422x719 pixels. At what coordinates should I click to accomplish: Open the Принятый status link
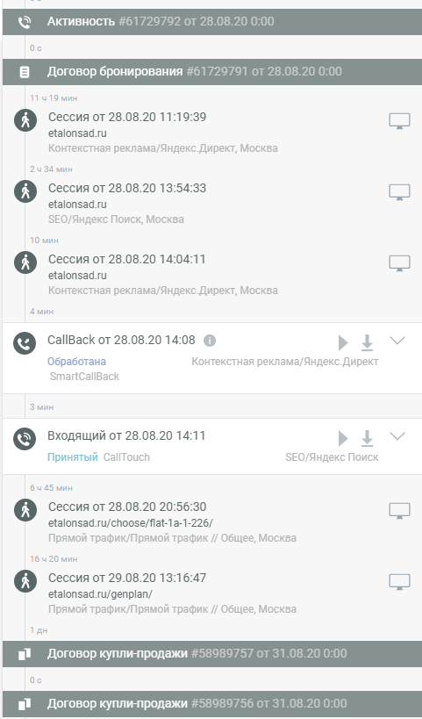tap(73, 457)
